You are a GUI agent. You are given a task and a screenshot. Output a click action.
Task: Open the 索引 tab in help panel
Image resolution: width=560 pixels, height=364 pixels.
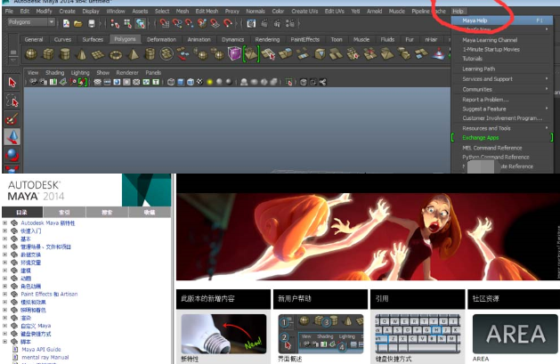(64, 212)
